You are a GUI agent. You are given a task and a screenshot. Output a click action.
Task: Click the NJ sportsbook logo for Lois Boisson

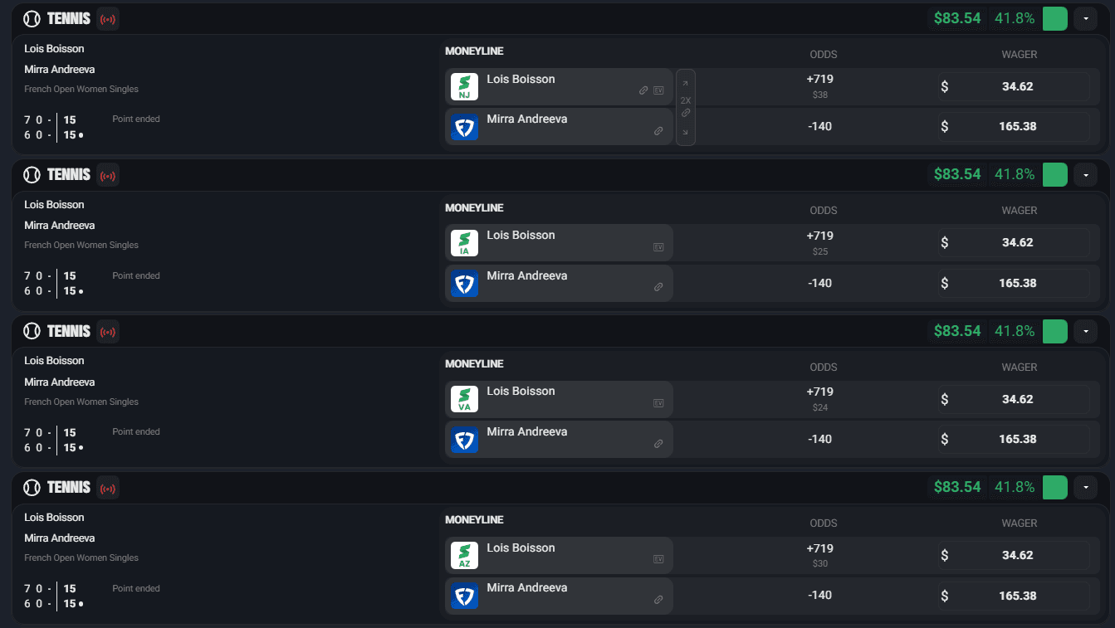tap(464, 87)
